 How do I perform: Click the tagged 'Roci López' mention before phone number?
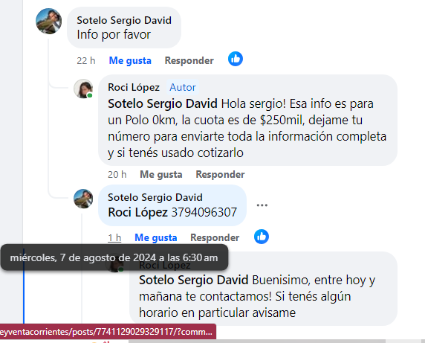pos(137,213)
